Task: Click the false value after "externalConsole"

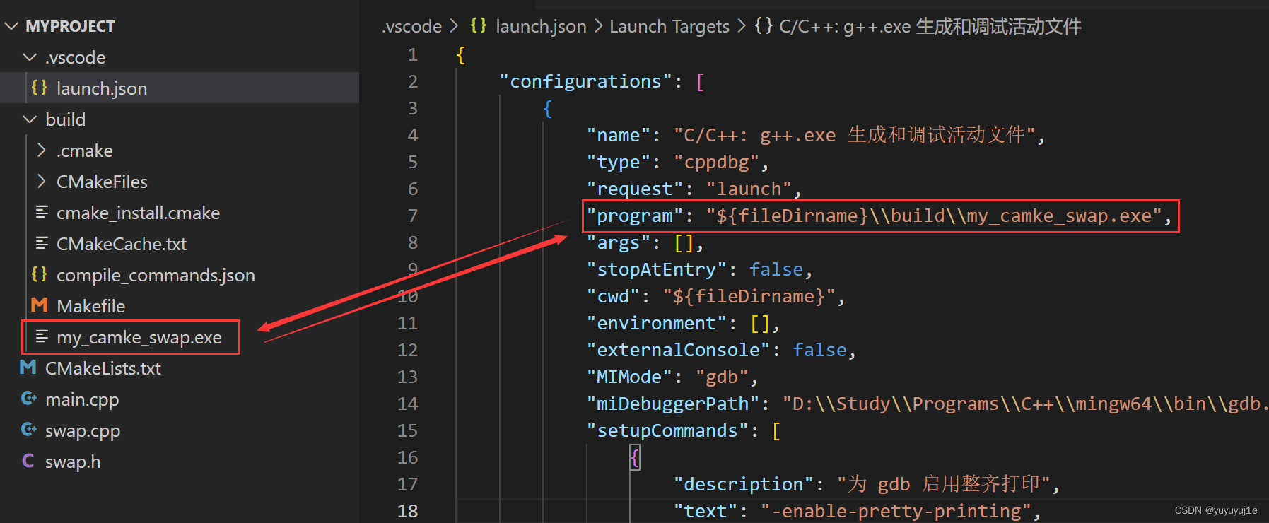Action: (x=819, y=350)
